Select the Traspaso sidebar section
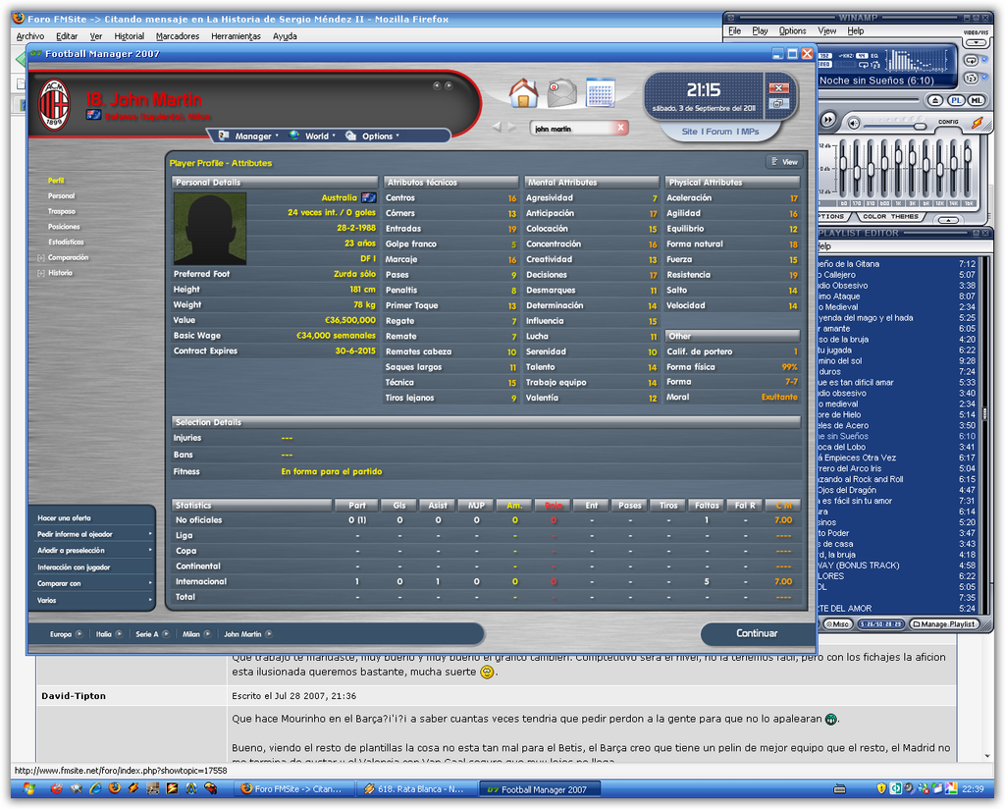 tap(62, 211)
